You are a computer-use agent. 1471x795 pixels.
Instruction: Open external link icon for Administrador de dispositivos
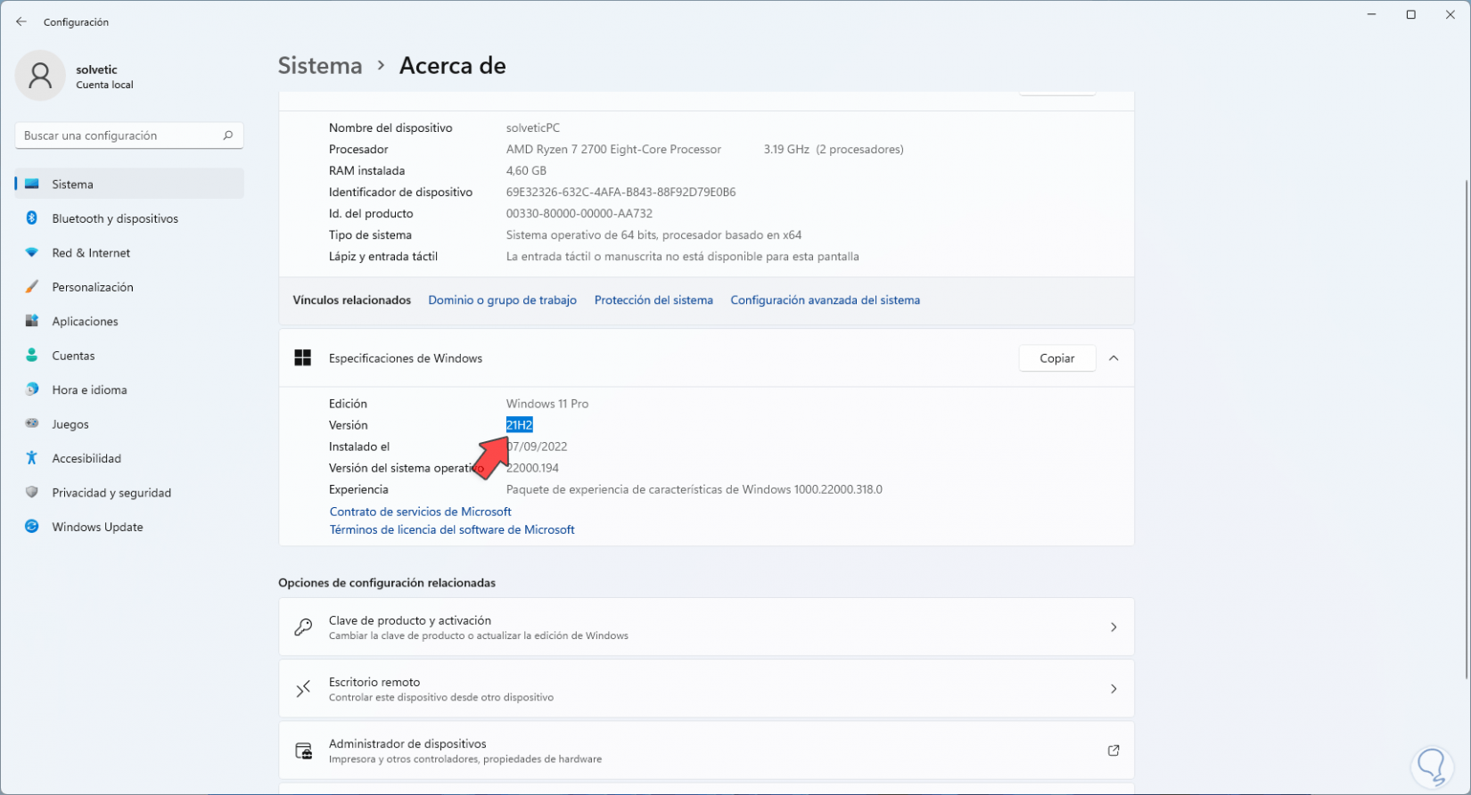point(1114,750)
